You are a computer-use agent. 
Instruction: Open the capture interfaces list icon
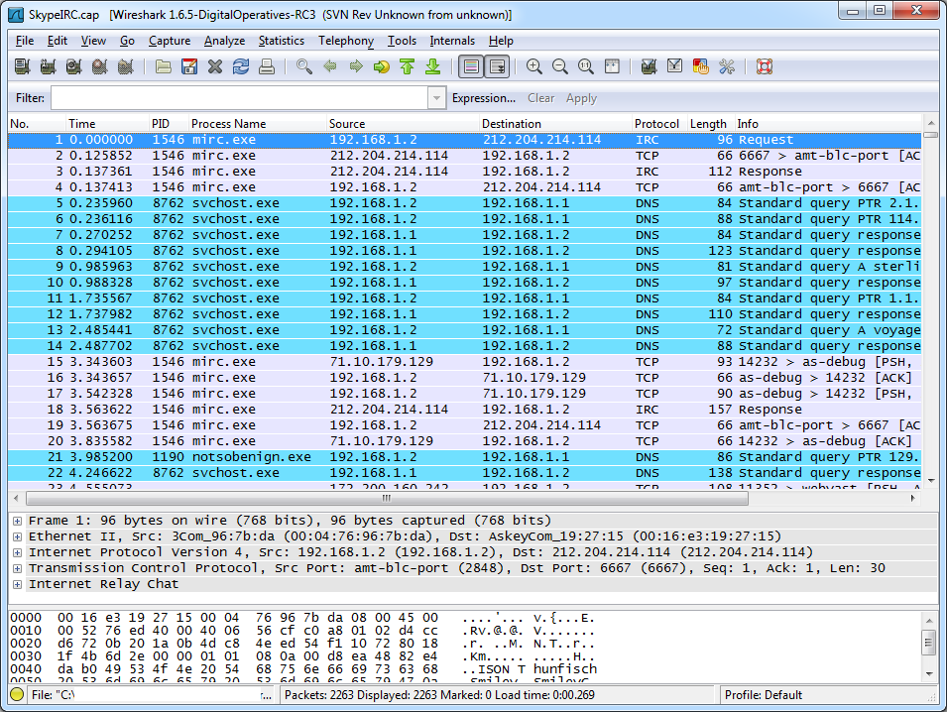tap(23, 66)
